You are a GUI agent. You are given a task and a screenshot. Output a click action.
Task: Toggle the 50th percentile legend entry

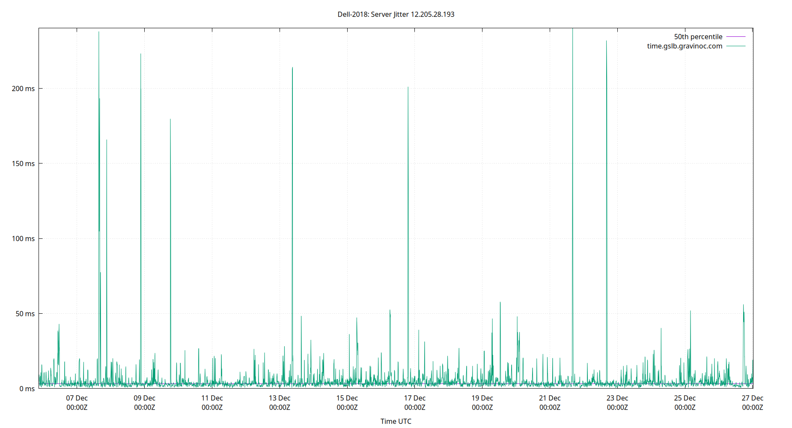698,36
